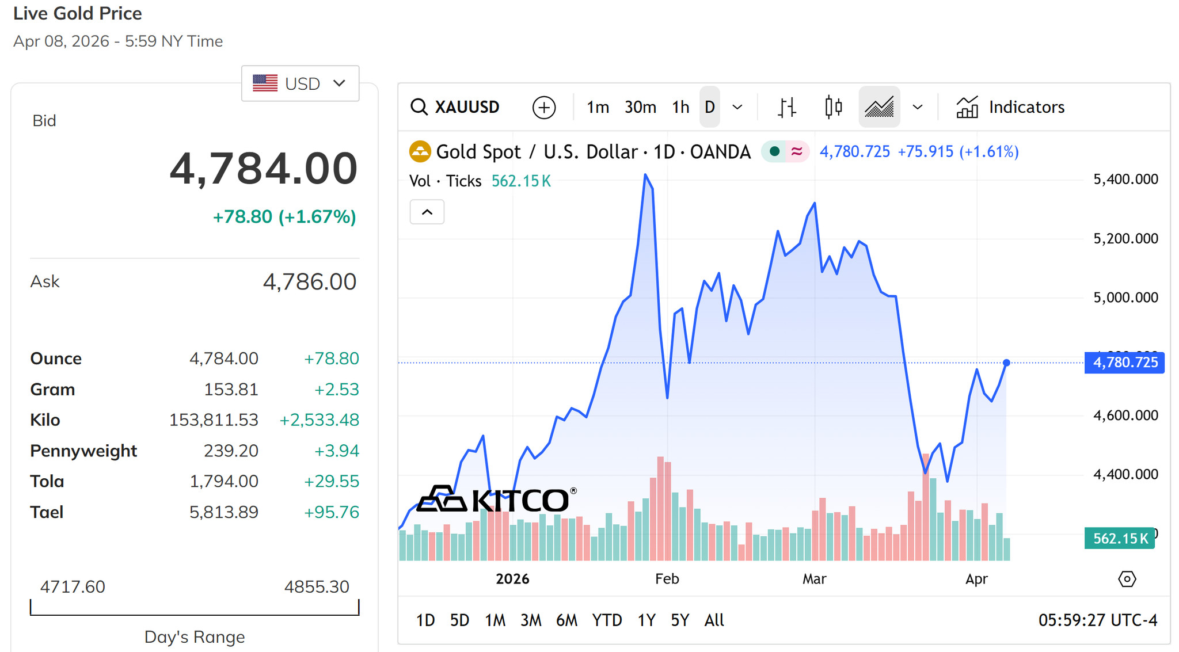Expand the time interval dropdown arrow
The width and height of the screenshot is (1179, 652).
(737, 107)
